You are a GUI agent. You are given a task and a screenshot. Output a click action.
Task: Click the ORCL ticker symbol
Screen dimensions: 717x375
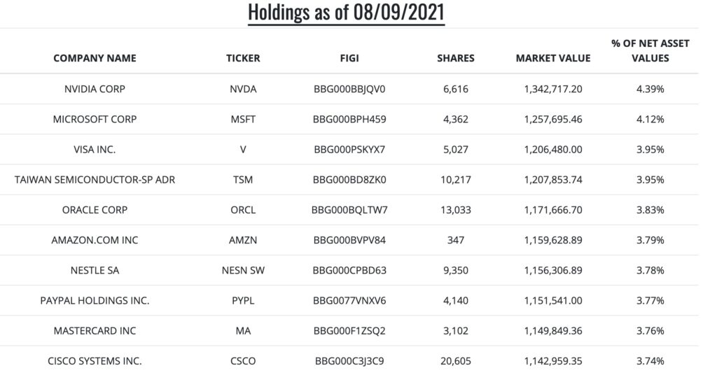click(243, 210)
